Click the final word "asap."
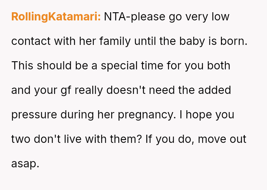This screenshot has width=267, height=190. [x=25, y=164]
